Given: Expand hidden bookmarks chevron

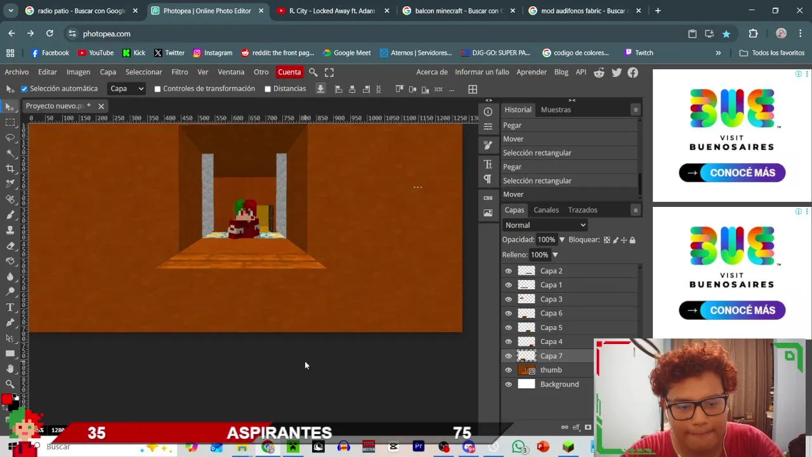Looking at the screenshot, I should coord(718,53).
